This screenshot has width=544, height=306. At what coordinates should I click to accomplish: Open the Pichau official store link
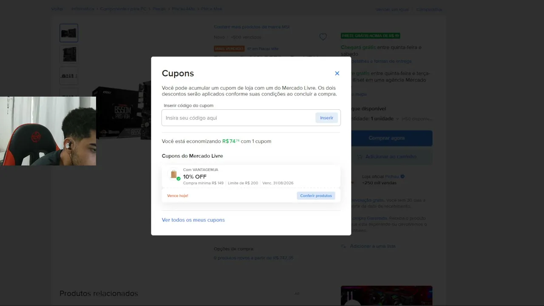coord(392,176)
